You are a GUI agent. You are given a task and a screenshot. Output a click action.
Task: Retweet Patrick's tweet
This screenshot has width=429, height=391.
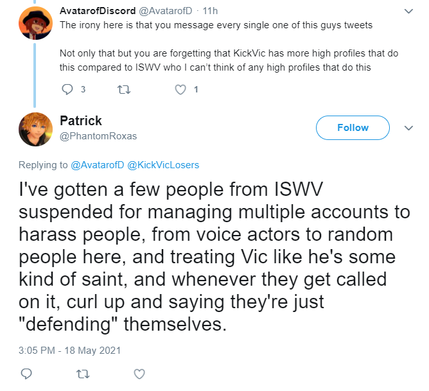(x=83, y=374)
